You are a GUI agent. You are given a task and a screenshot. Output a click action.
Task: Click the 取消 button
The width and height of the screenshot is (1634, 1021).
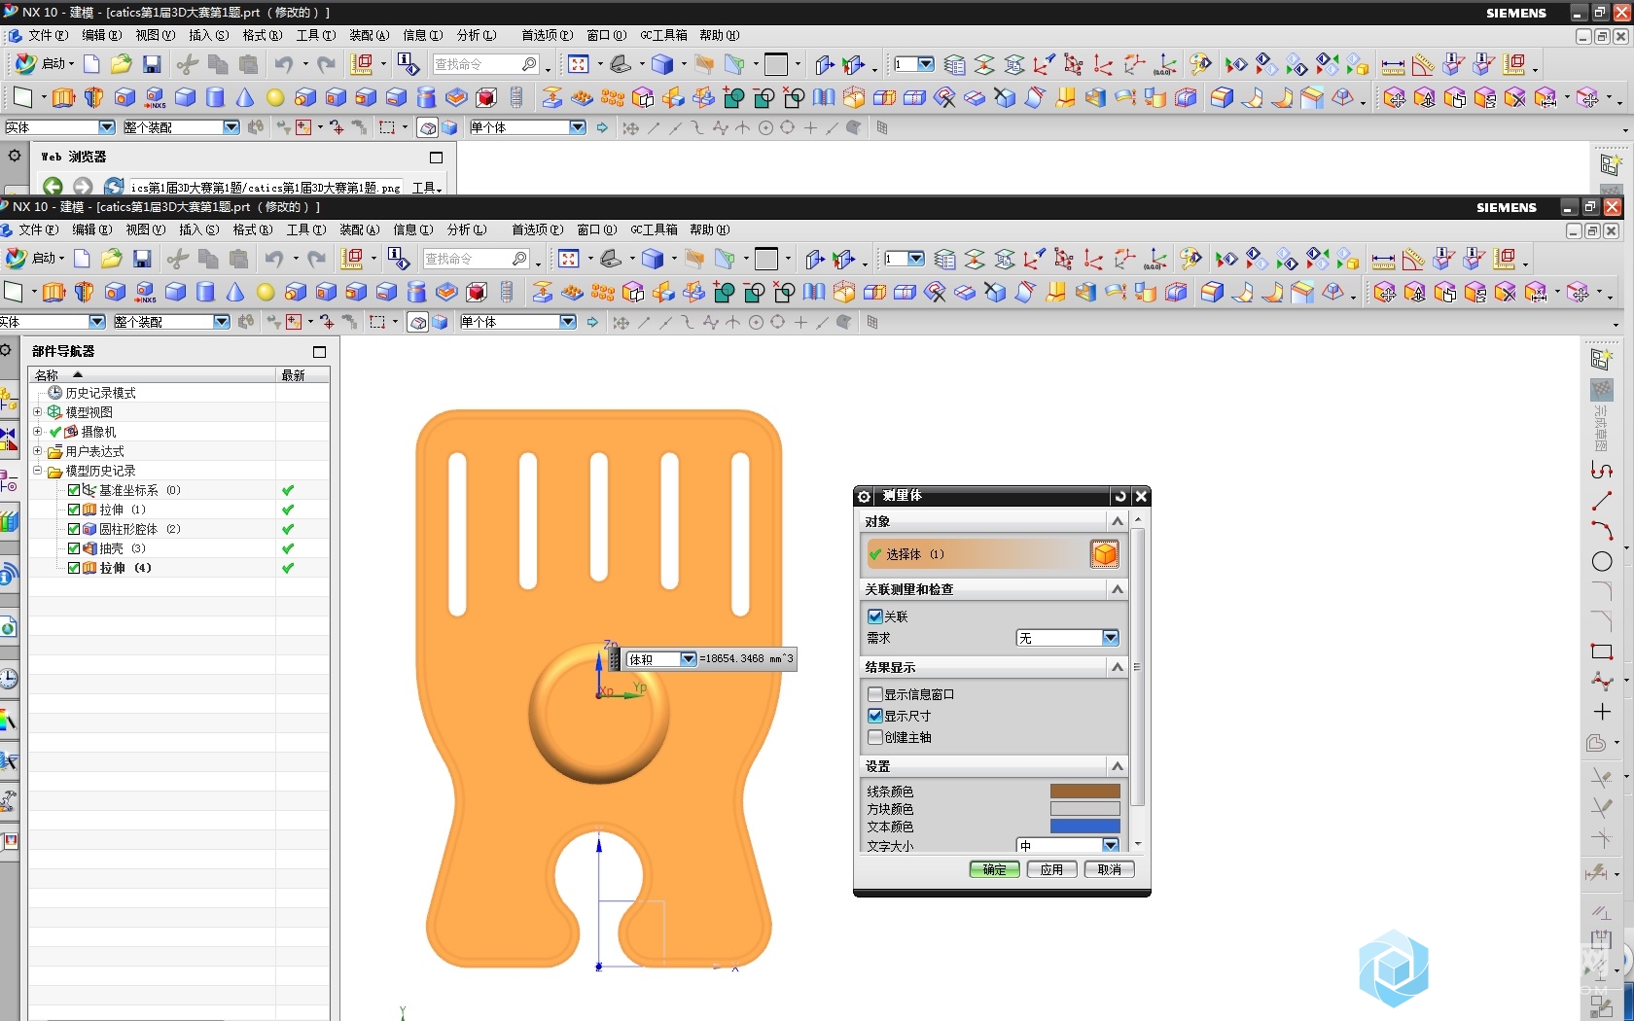click(1109, 869)
